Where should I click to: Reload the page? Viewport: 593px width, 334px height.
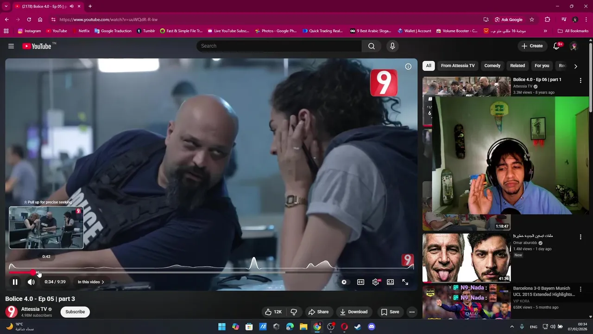29,19
